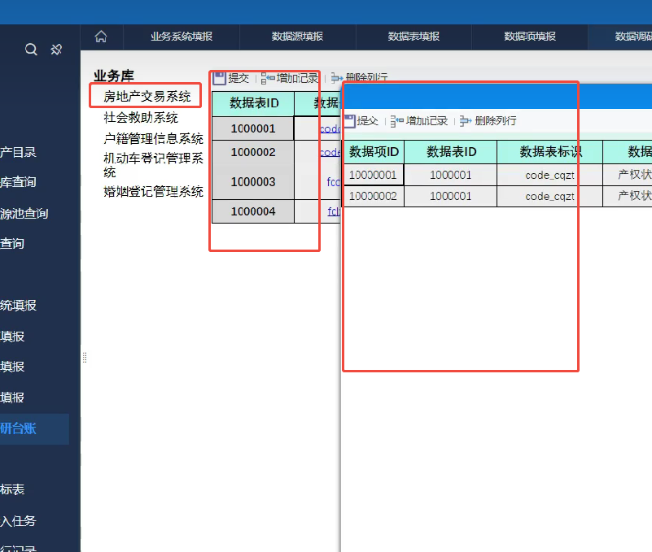Open sidebar item ending 统填报
Screen dimensions: 652x552
18,306
